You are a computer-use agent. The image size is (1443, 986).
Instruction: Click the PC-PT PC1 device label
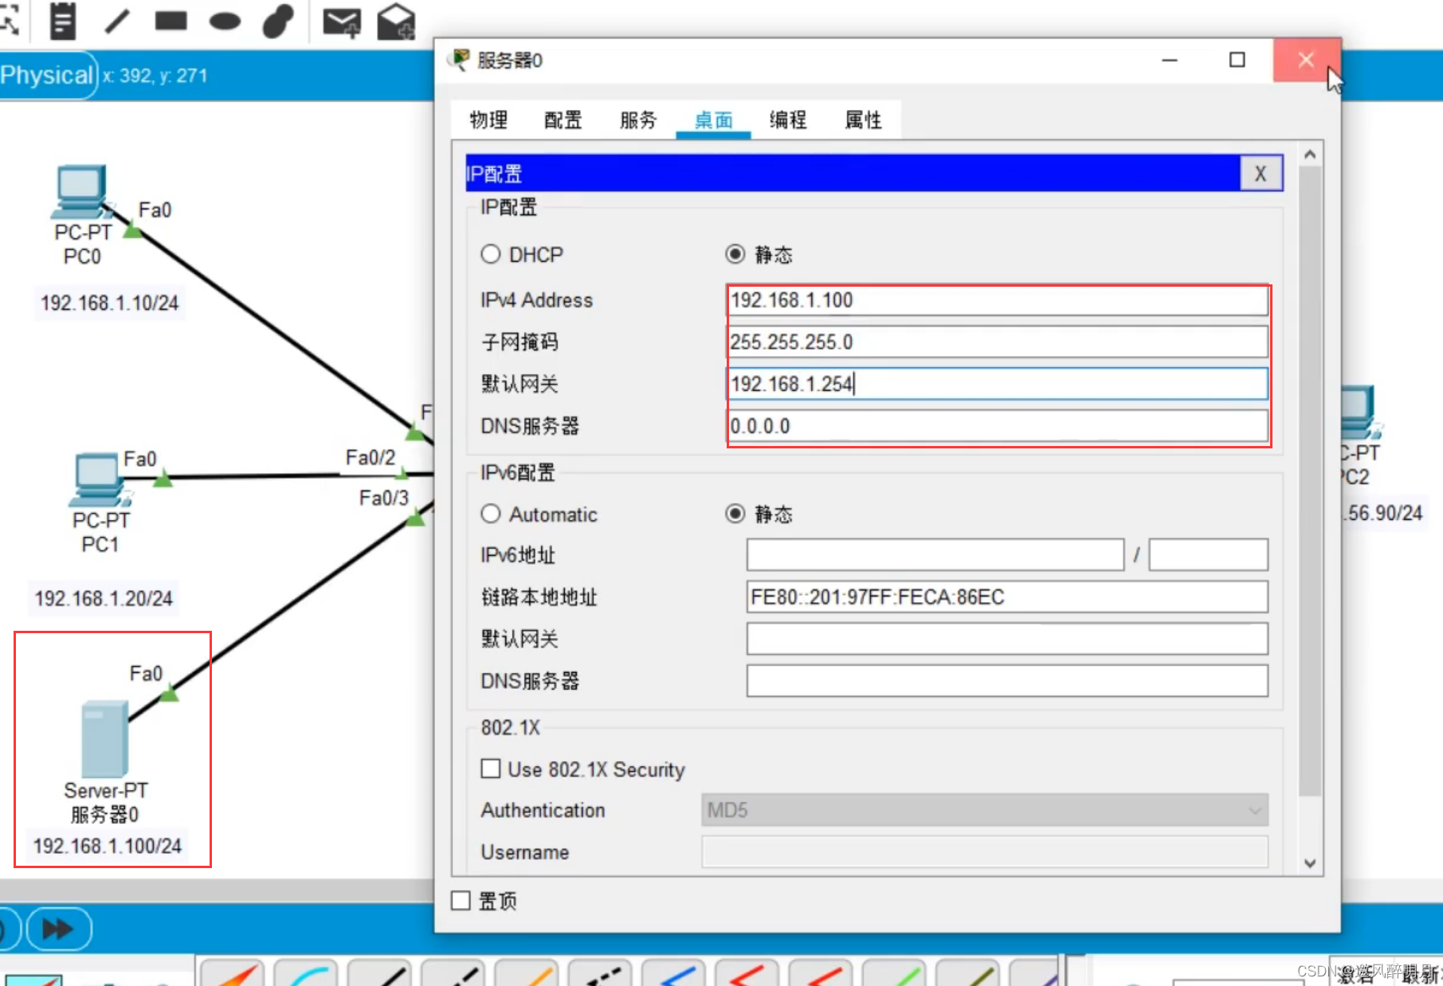pos(100,533)
